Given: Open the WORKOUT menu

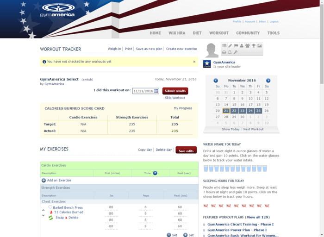Looking at the screenshot, I should tap(219, 33).
